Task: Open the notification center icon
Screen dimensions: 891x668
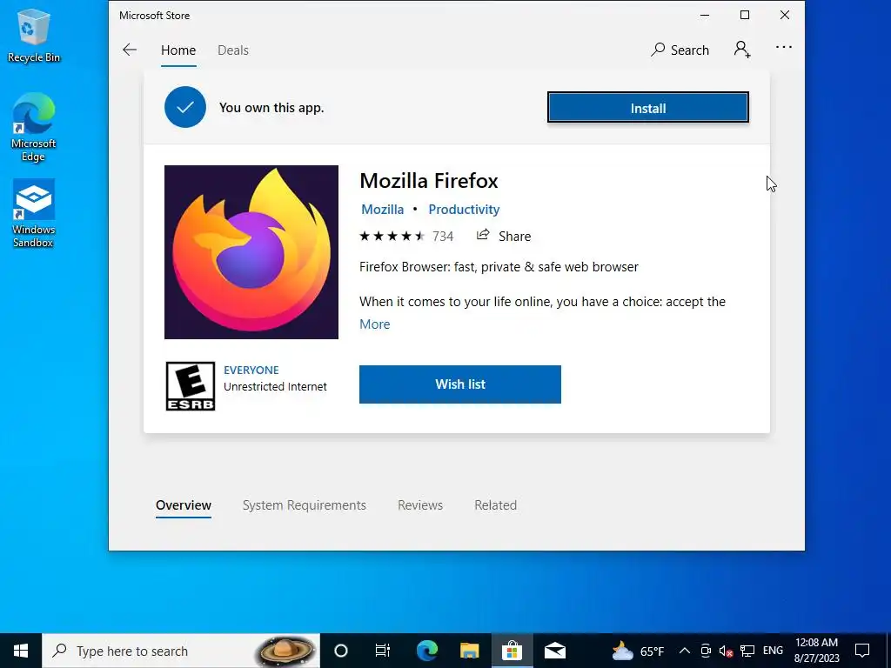Action: pos(862,651)
